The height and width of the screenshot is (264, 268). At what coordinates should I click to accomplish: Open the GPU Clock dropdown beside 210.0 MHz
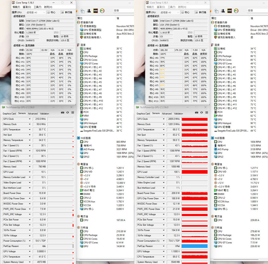(x=30, y=119)
